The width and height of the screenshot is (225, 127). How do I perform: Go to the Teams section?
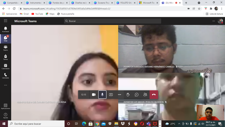[x=5, y=48]
